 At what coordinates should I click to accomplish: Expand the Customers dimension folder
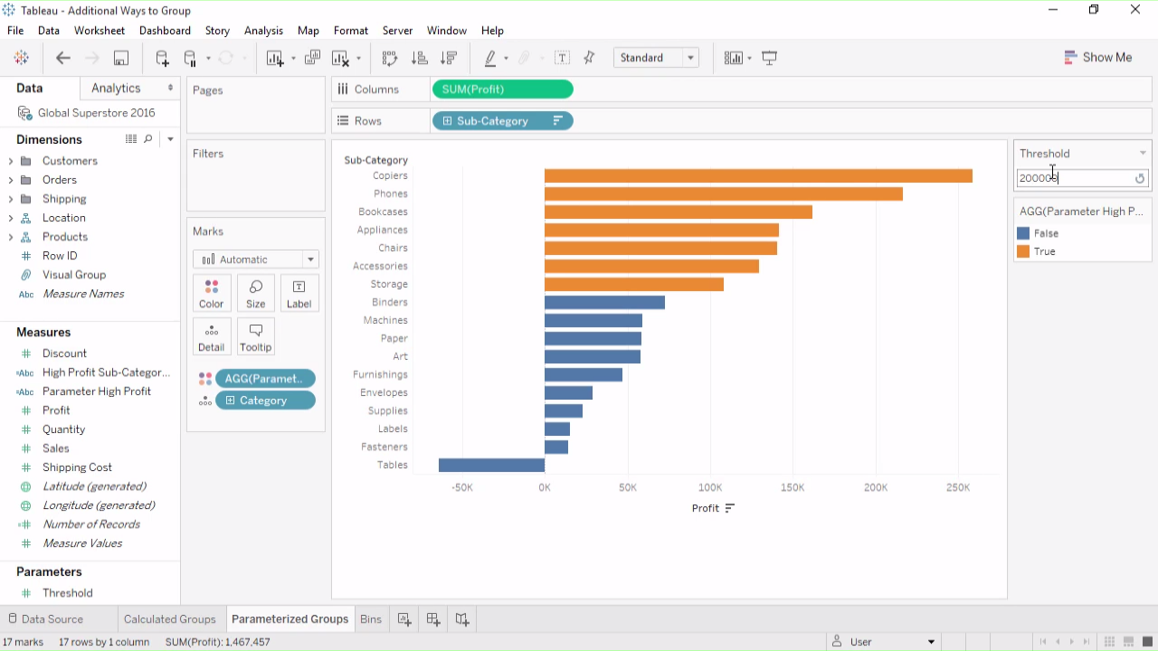point(11,161)
